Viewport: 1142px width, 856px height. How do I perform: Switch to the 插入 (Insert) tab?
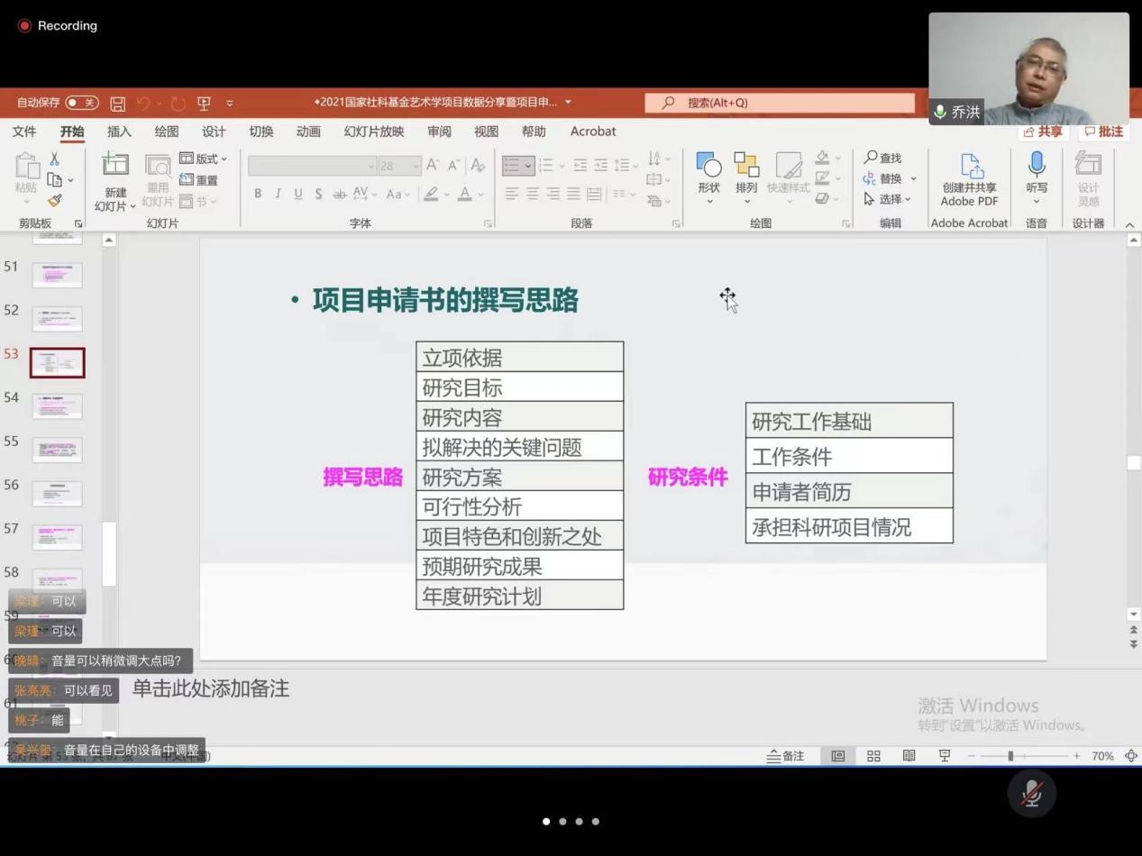119,132
